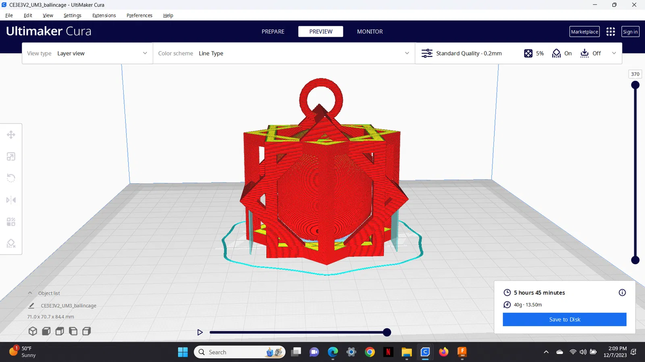This screenshot has height=362, width=645.
Task: Switch camera to left side view
Action: point(73,331)
